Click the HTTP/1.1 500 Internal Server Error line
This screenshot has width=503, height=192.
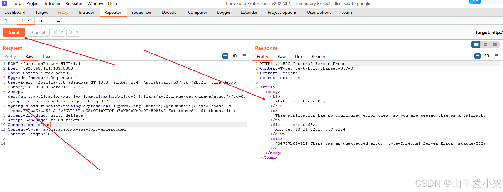point(302,64)
